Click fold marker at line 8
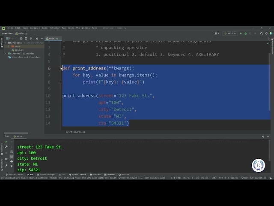Image resolution: width=274 pixels, height=206 pixels. pos(61,82)
